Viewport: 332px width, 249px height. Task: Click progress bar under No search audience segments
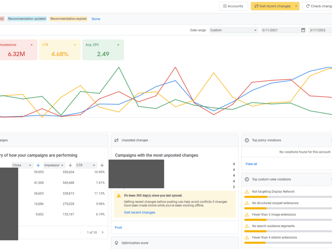pos(288,231)
